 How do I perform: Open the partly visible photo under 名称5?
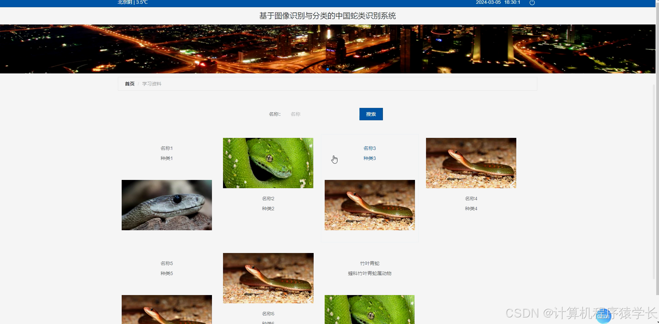tap(167, 310)
